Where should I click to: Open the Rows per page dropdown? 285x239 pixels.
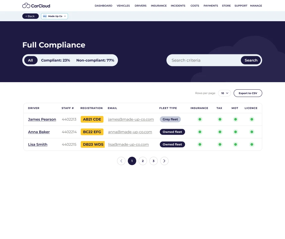pyautogui.click(x=224, y=93)
